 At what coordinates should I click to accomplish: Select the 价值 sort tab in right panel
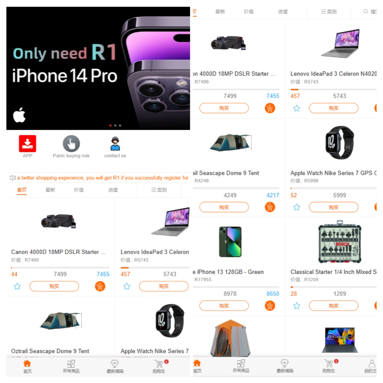(x=249, y=11)
